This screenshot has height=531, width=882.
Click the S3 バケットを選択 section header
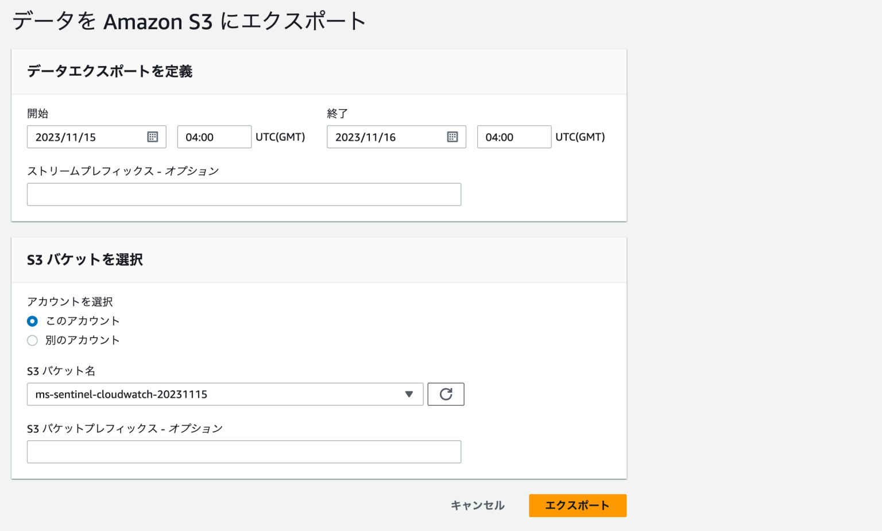point(84,259)
